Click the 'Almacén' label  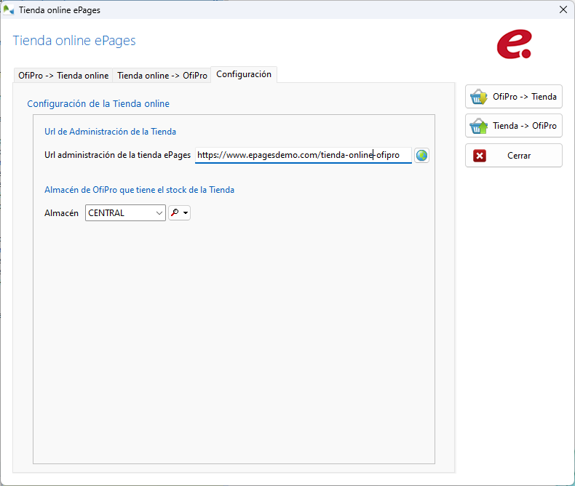tap(61, 213)
